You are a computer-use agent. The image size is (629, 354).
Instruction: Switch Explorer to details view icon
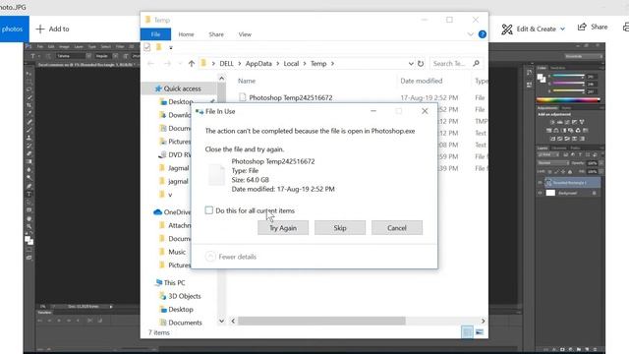point(467,332)
